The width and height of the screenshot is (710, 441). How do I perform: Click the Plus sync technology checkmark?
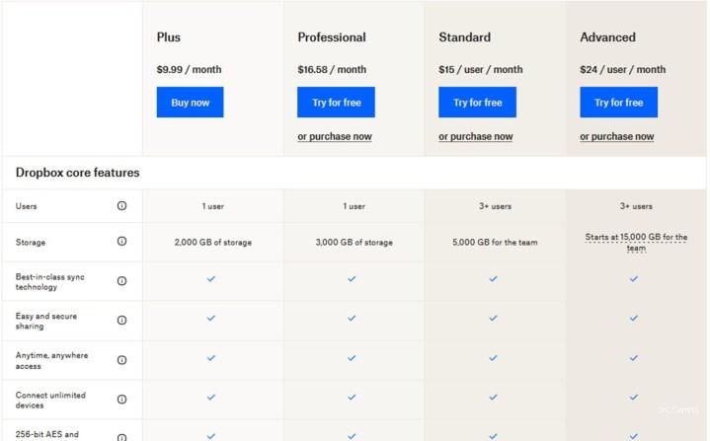point(211,279)
